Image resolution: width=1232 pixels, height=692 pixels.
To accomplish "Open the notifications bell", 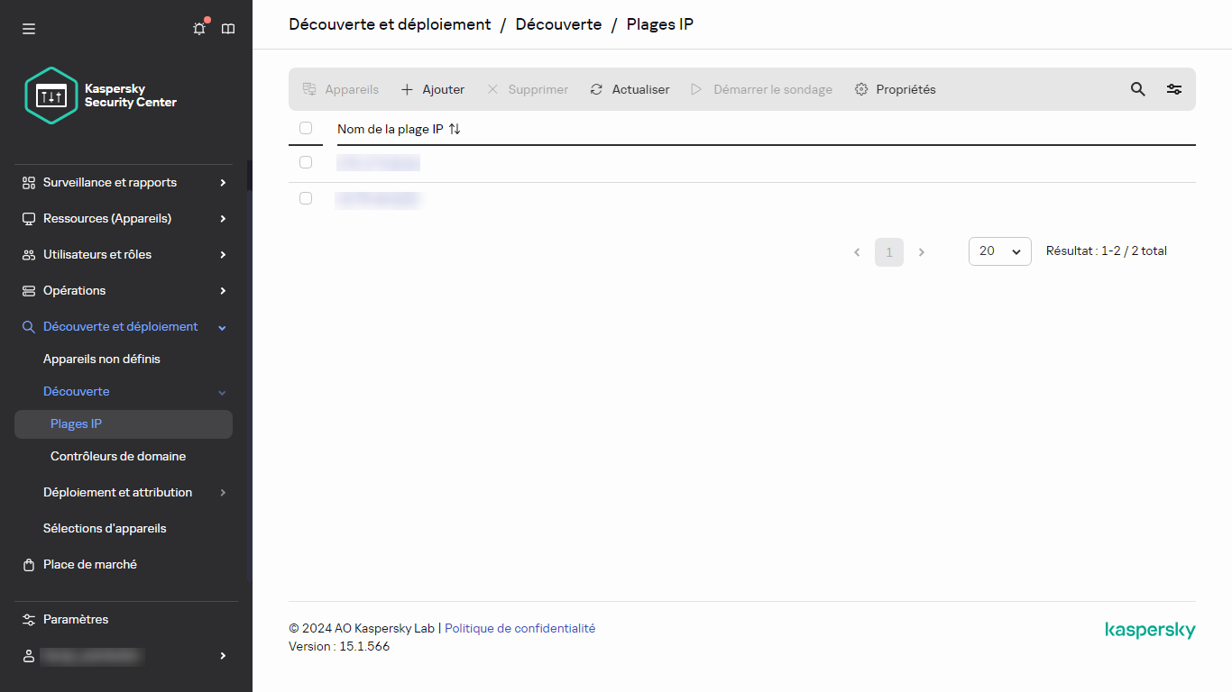I will 198,28.
